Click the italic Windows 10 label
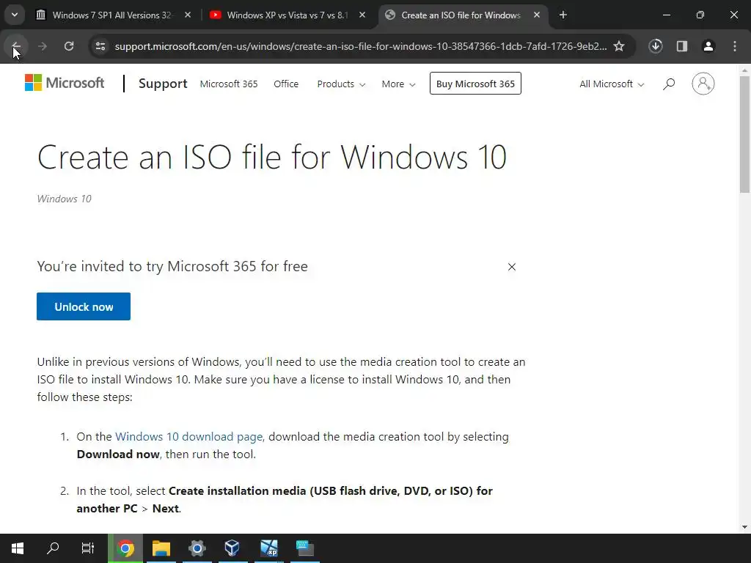 pyautogui.click(x=65, y=199)
